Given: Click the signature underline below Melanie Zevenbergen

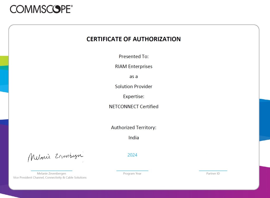Looking at the screenshot, I should (52, 170).
